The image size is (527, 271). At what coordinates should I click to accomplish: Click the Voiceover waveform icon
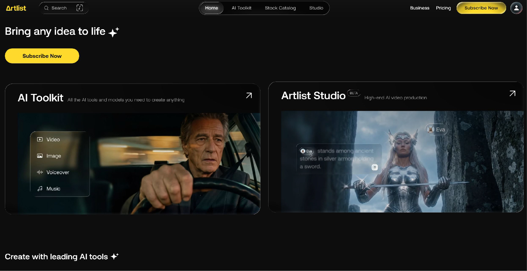(40, 172)
